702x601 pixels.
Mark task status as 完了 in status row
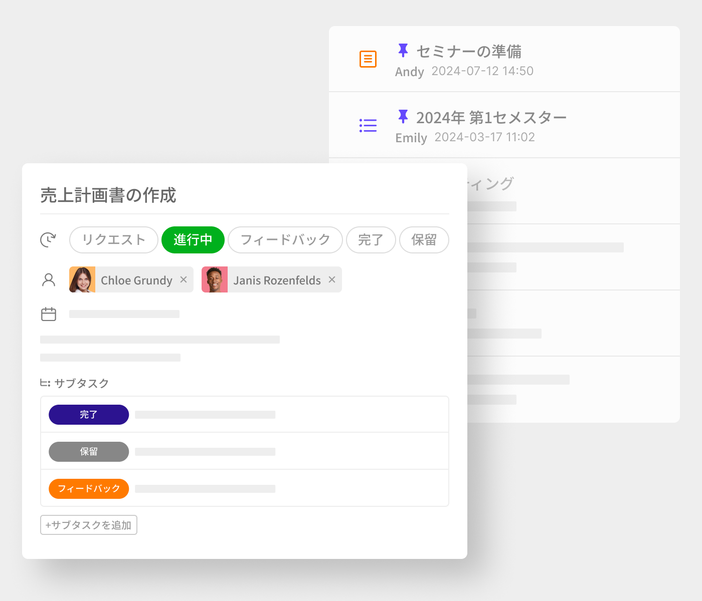pos(371,240)
